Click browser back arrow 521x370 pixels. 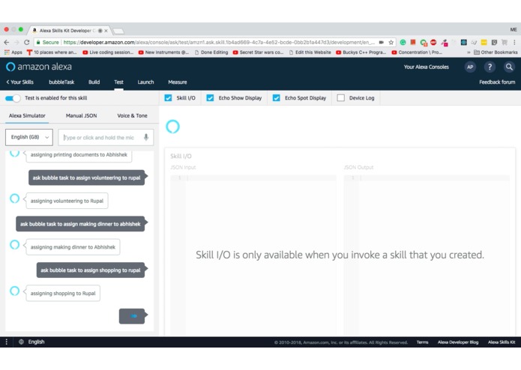point(7,42)
